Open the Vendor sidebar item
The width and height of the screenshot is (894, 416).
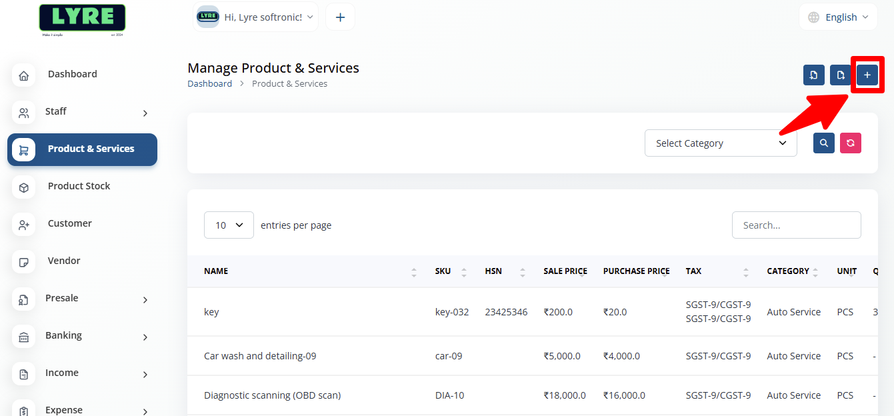64,261
